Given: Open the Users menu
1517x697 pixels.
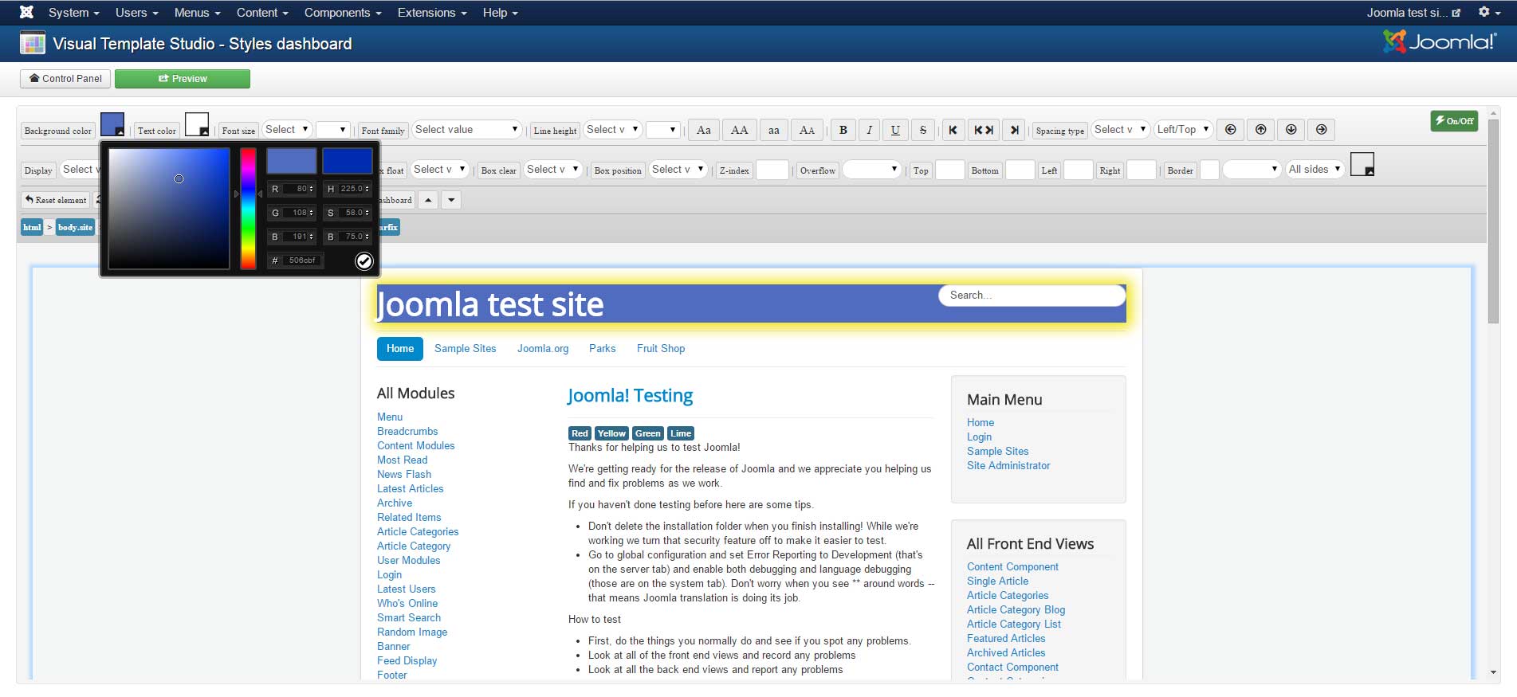Looking at the screenshot, I should [136, 13].
